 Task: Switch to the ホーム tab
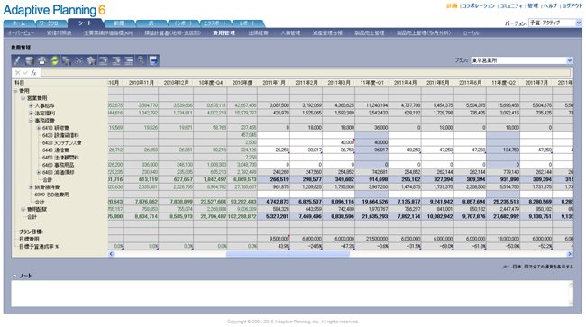(x=20, y=23)
